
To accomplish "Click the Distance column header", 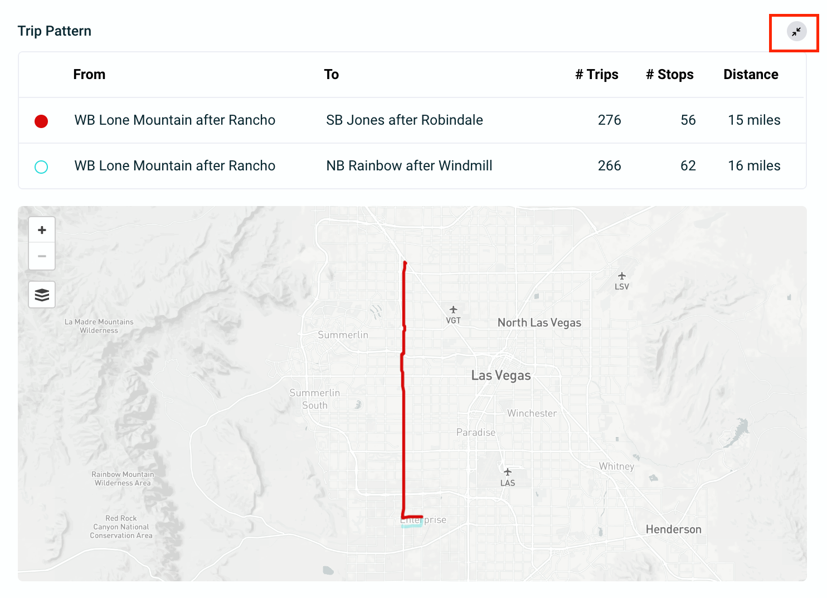I will [x=750, y=75].
